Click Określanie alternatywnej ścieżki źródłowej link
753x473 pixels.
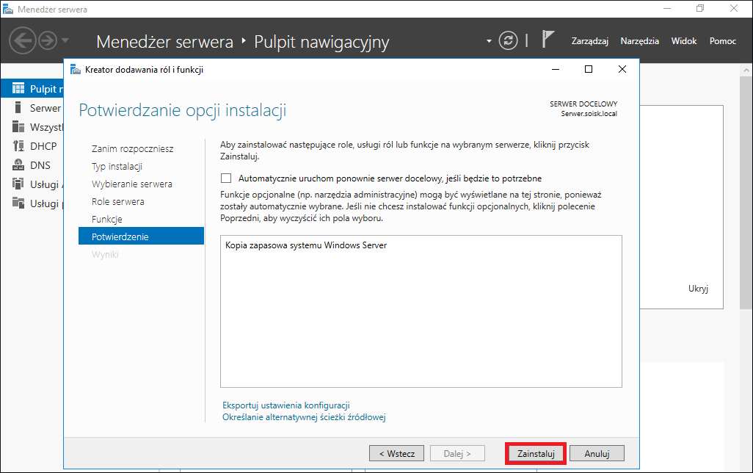click(304, 417)
